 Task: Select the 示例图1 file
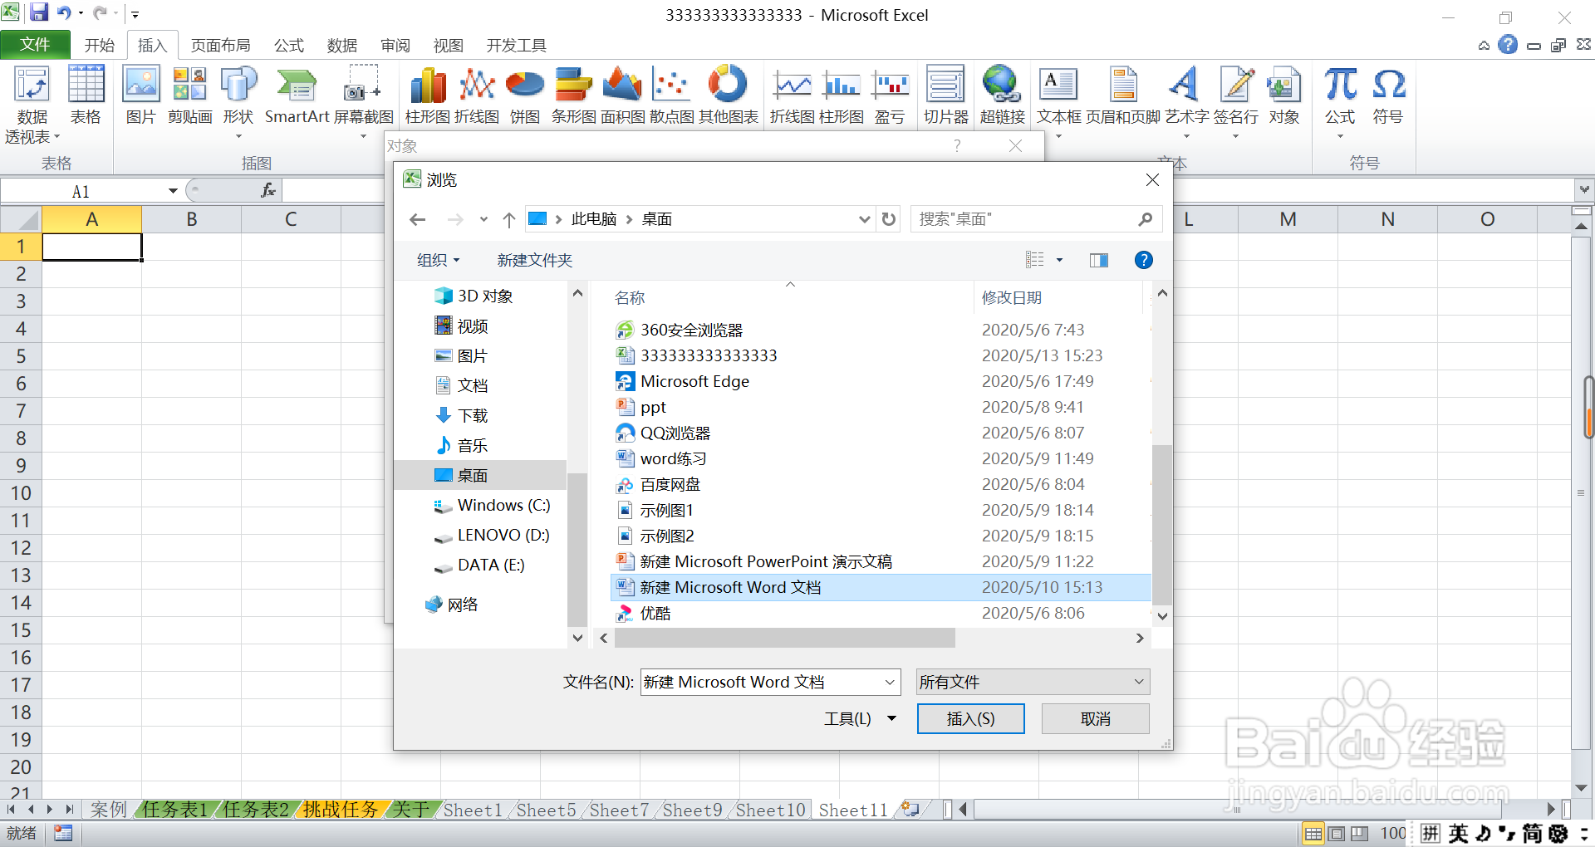666,510
